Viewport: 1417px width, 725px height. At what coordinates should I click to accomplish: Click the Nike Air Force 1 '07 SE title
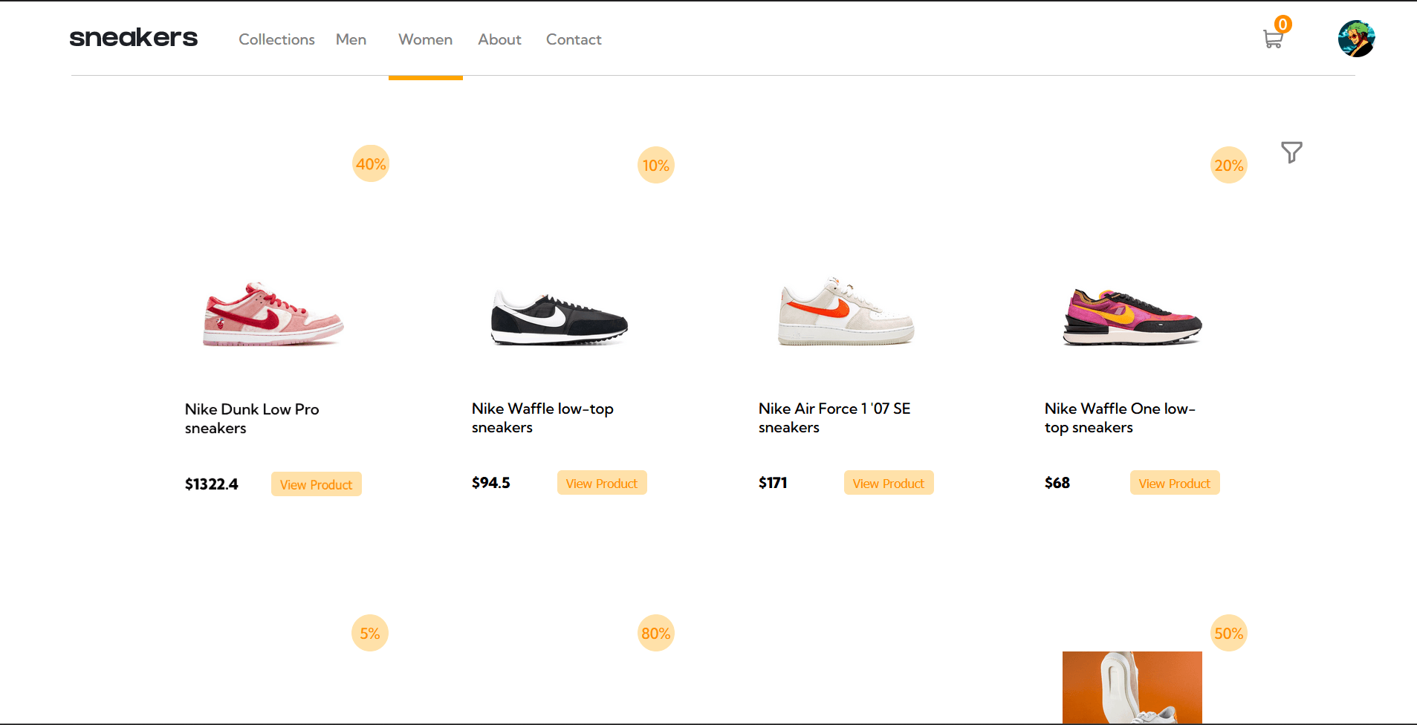[834, 418]
